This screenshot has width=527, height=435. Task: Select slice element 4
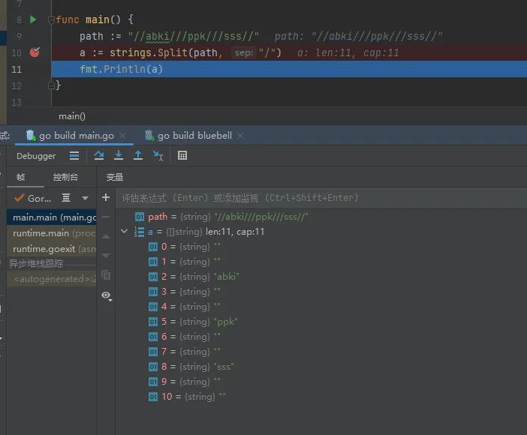click(x=321, y=307)
